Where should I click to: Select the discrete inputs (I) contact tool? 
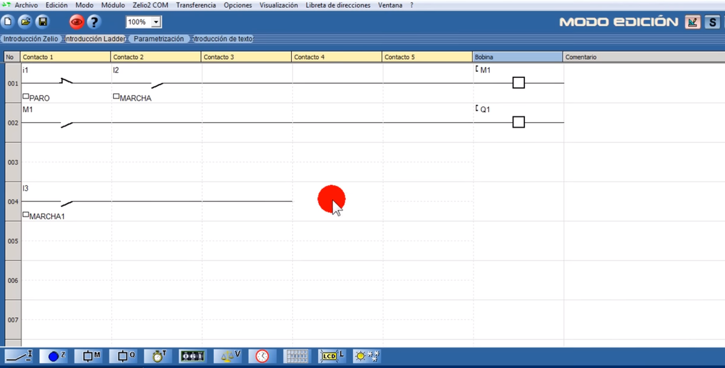(x=18, y=357)
